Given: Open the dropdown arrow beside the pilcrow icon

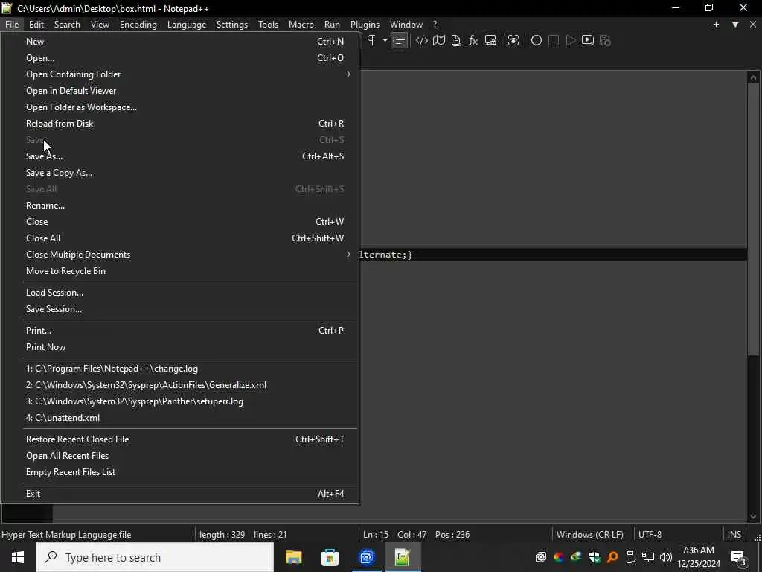Looking at the screenshot, I should pos(385,40).
